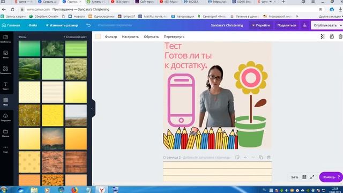Viewport: 343px width, 193px height.
Task: Open the transparency checkerboard icon
Action: pyautogui.click(x=323, y=36)
